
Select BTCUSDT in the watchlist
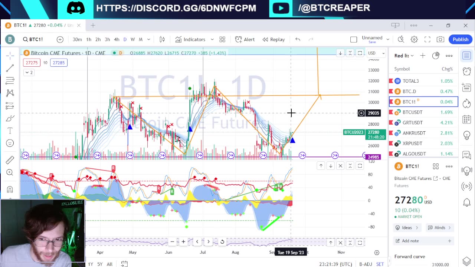tap(423, 112)
